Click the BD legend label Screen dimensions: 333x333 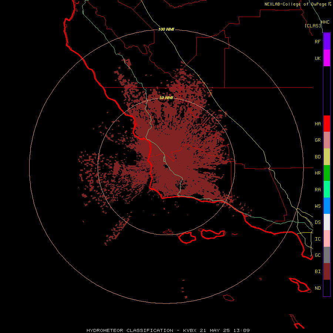click(318, 157)
